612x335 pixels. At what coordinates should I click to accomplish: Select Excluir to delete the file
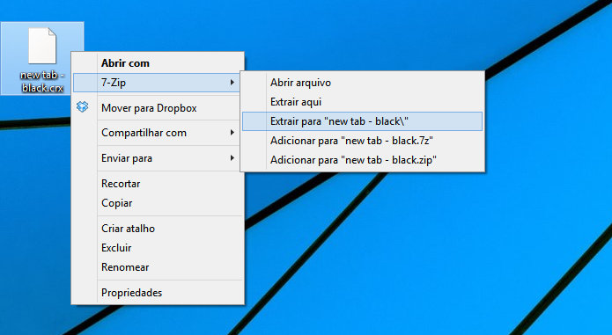pyautogui.click(x=158, y=248)
